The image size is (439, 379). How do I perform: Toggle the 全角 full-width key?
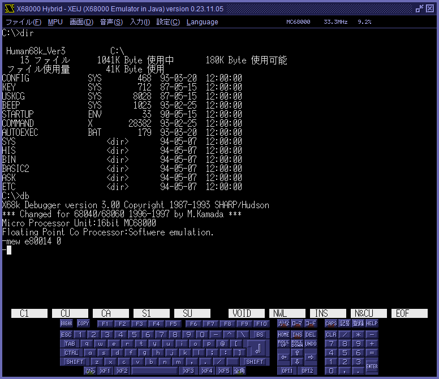pyautogui.click(x=239, y=371)
